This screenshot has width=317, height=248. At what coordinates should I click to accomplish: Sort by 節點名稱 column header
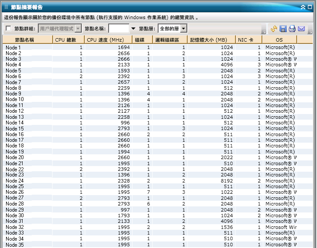(28, 40)
